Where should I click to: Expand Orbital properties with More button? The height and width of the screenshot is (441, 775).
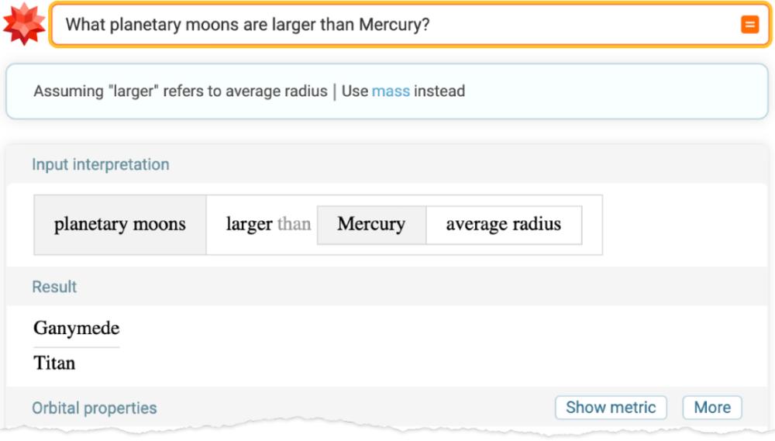(711, 408)
